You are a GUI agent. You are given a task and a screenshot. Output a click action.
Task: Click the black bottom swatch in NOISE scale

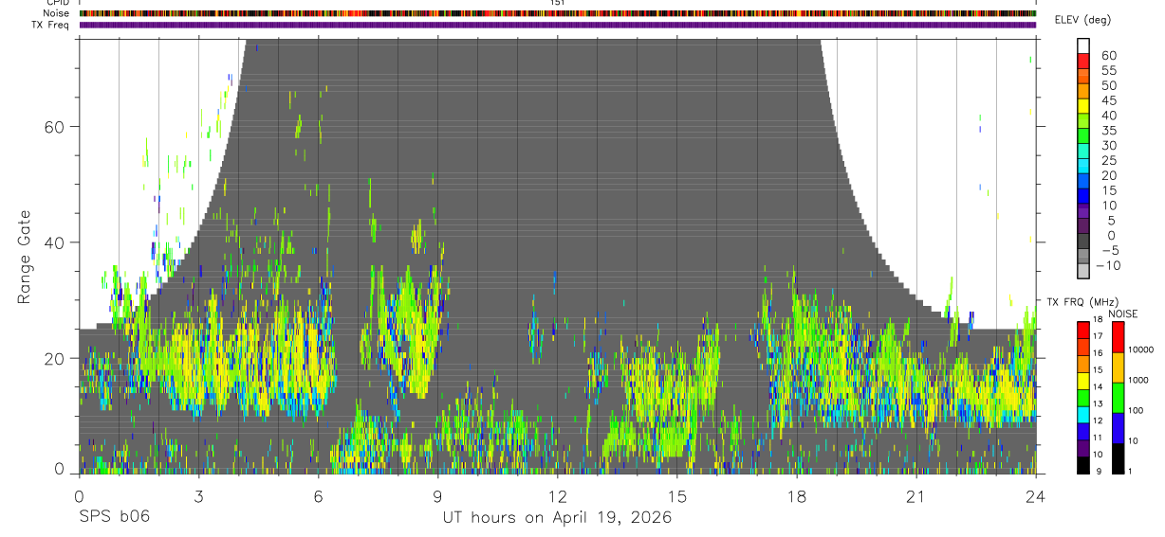coord(1119,458)
